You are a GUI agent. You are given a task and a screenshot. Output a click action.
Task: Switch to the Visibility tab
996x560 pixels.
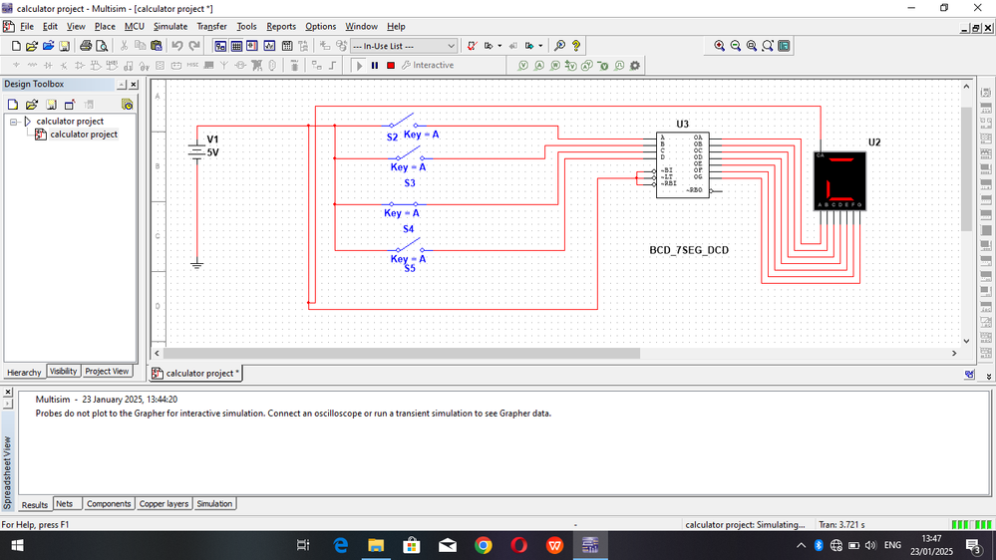point(63,372)
